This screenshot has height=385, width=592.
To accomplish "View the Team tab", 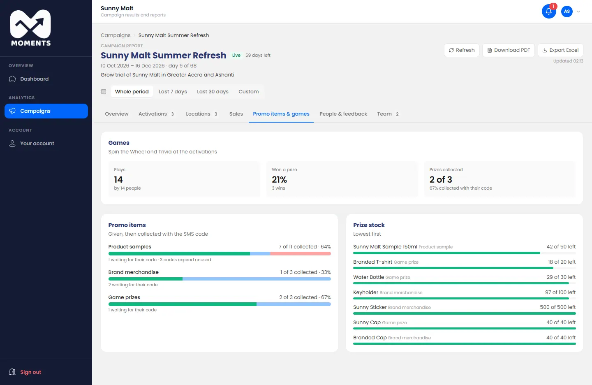I will [388, 114].
